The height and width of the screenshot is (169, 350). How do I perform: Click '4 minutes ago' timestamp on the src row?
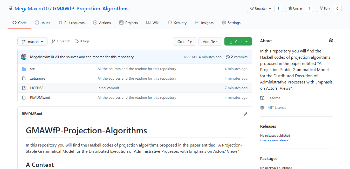[x=236, y=69]
